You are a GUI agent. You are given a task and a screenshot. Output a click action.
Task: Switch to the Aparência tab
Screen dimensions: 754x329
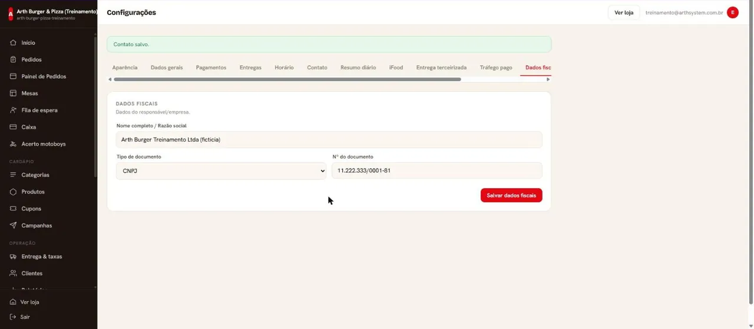[x=125, y=68]
